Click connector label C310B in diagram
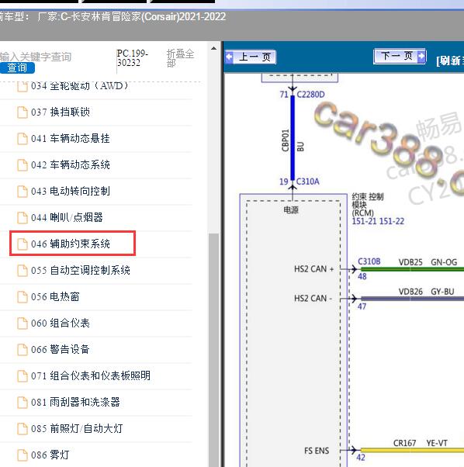The width and height of the screenshot is (464, 467). pyautogui.click(x=369, y=261)
